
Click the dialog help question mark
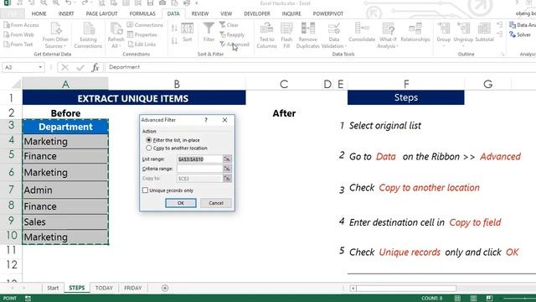[206, 120]
